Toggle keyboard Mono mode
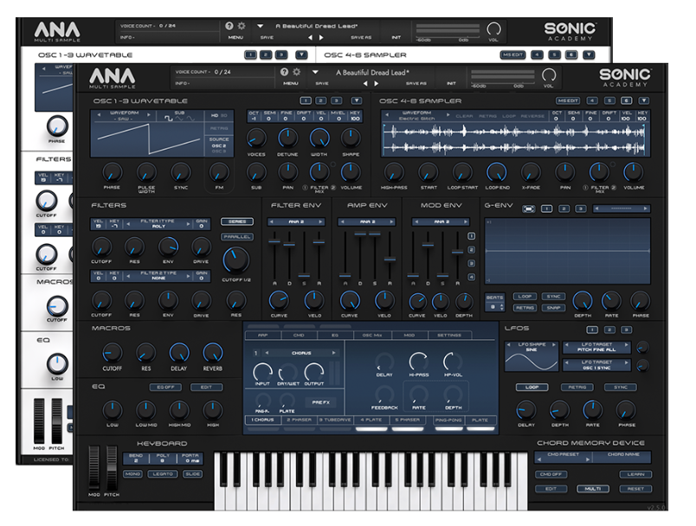The width and height of the screenshot is (696, 526). [132, 474]
